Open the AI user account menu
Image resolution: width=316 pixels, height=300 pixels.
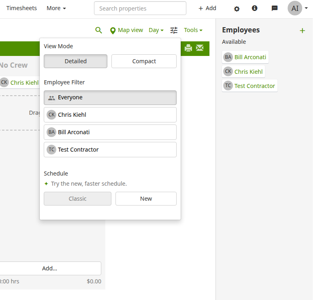[x=298, y=8]
